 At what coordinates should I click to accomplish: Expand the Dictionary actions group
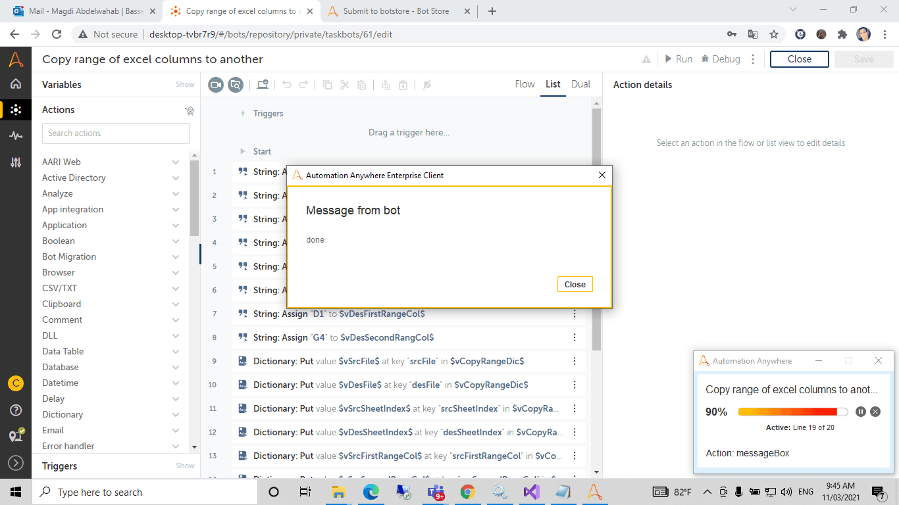176,414
